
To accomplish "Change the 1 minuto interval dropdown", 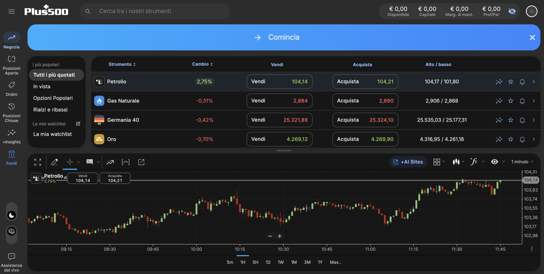I will click(x=522, y=162).
